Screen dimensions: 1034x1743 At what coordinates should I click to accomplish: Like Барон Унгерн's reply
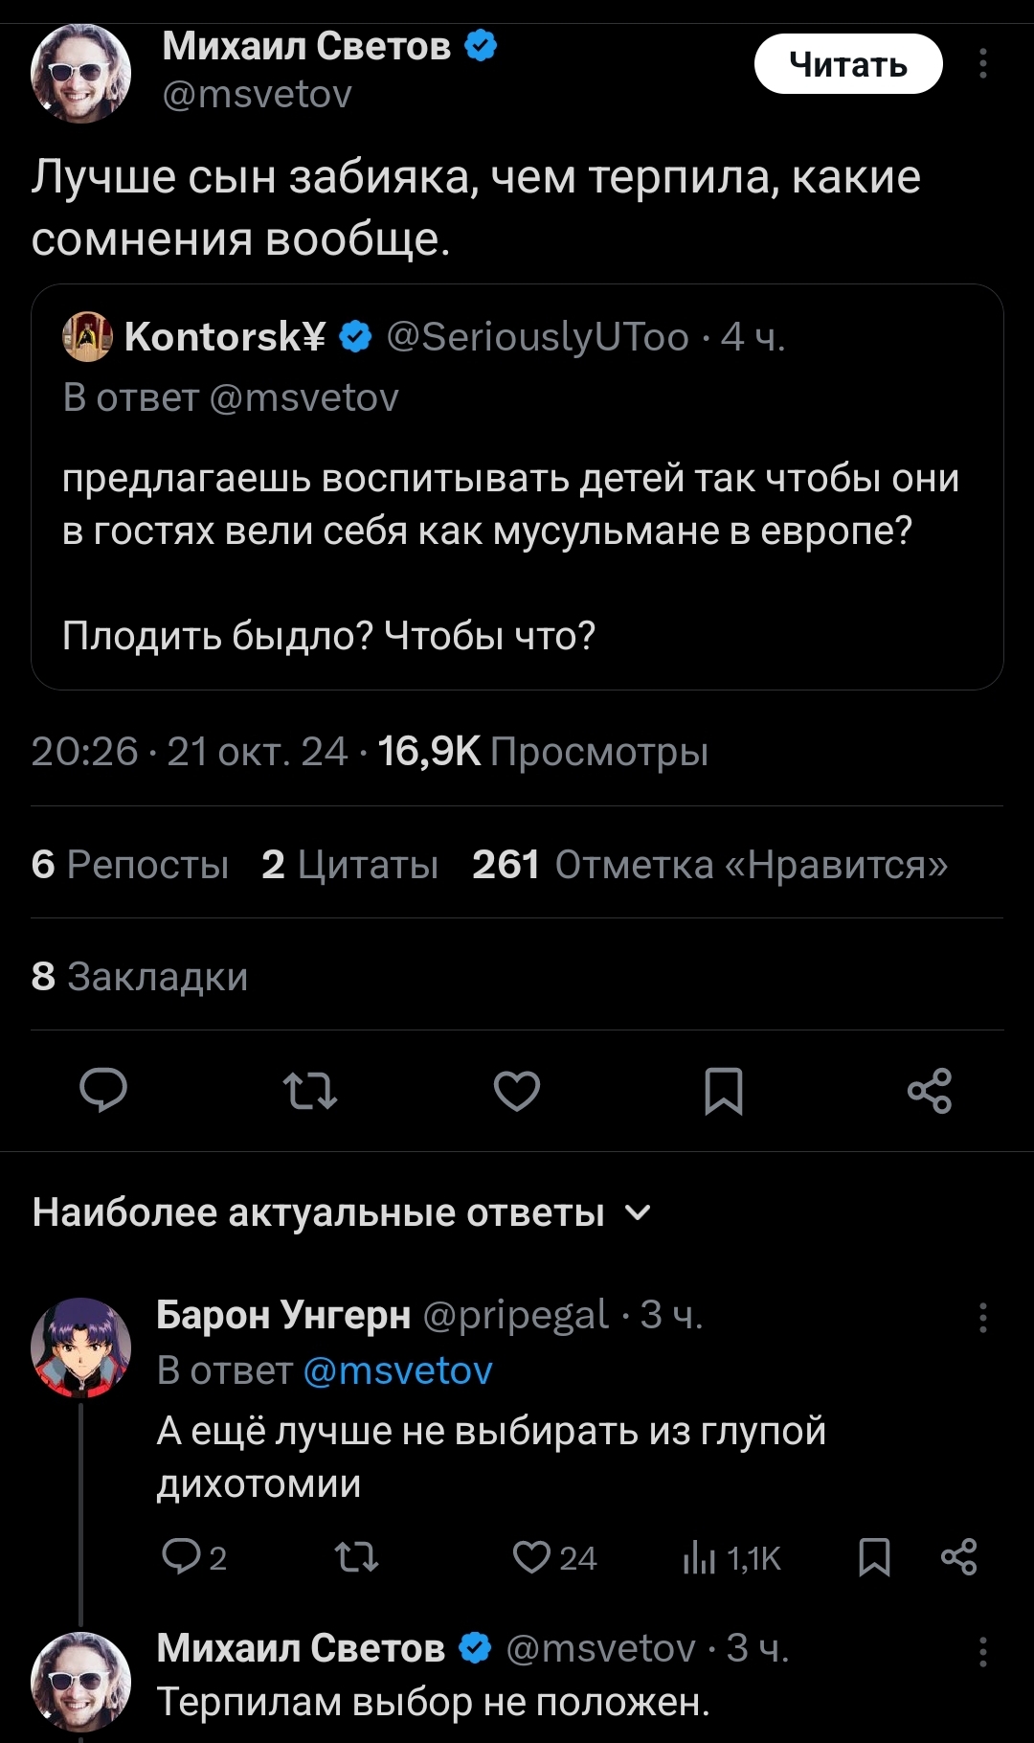(x=532, y=1558)
